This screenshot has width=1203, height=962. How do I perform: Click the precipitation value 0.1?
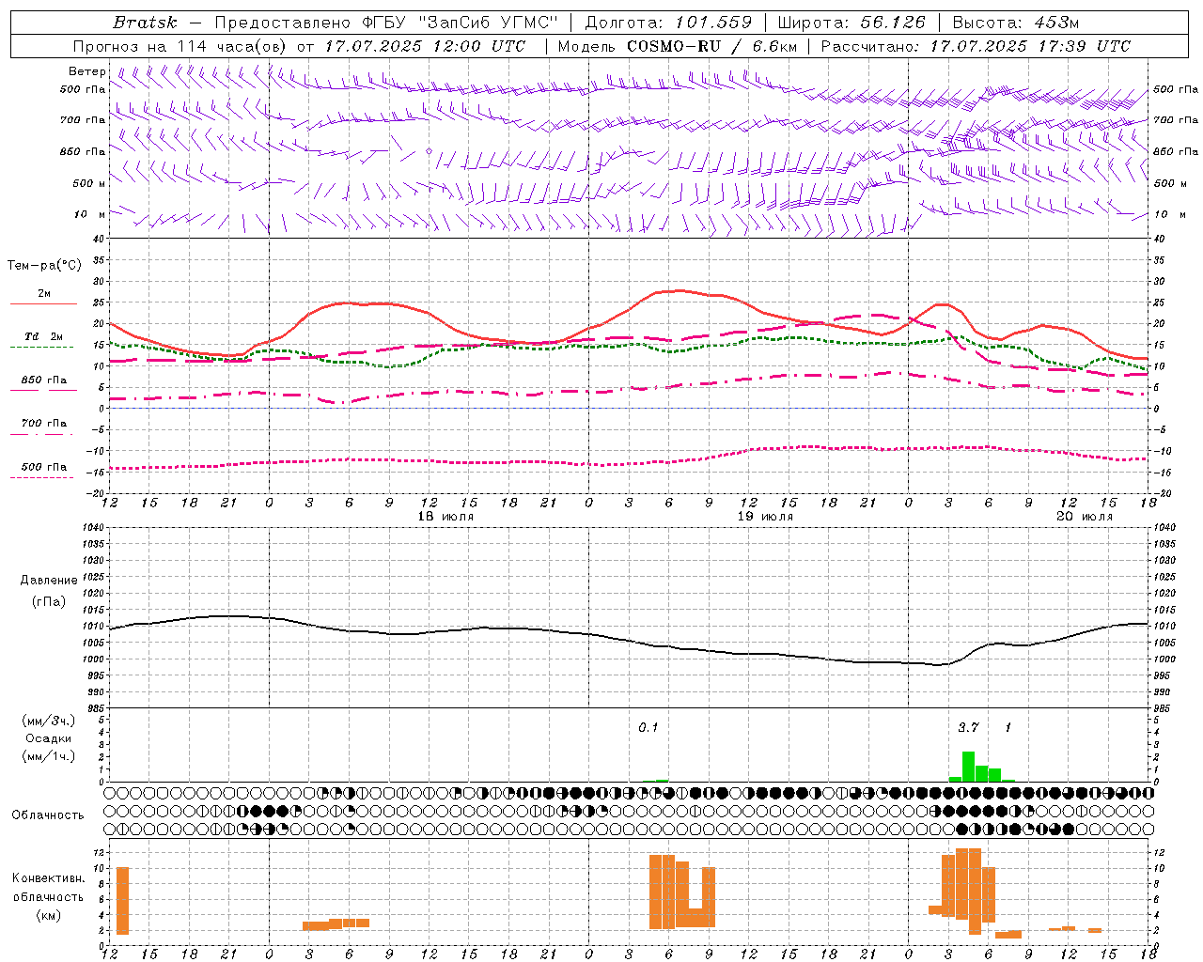click(648, 728)
